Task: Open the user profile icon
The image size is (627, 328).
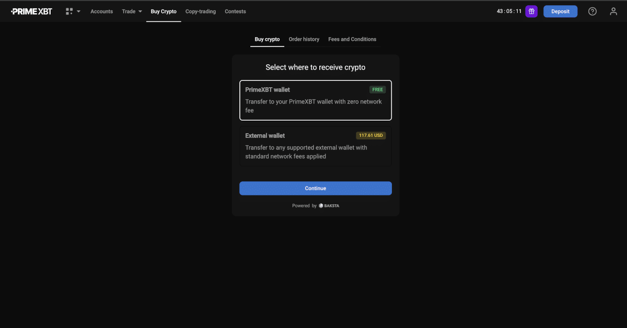Action: coord(613,11)
